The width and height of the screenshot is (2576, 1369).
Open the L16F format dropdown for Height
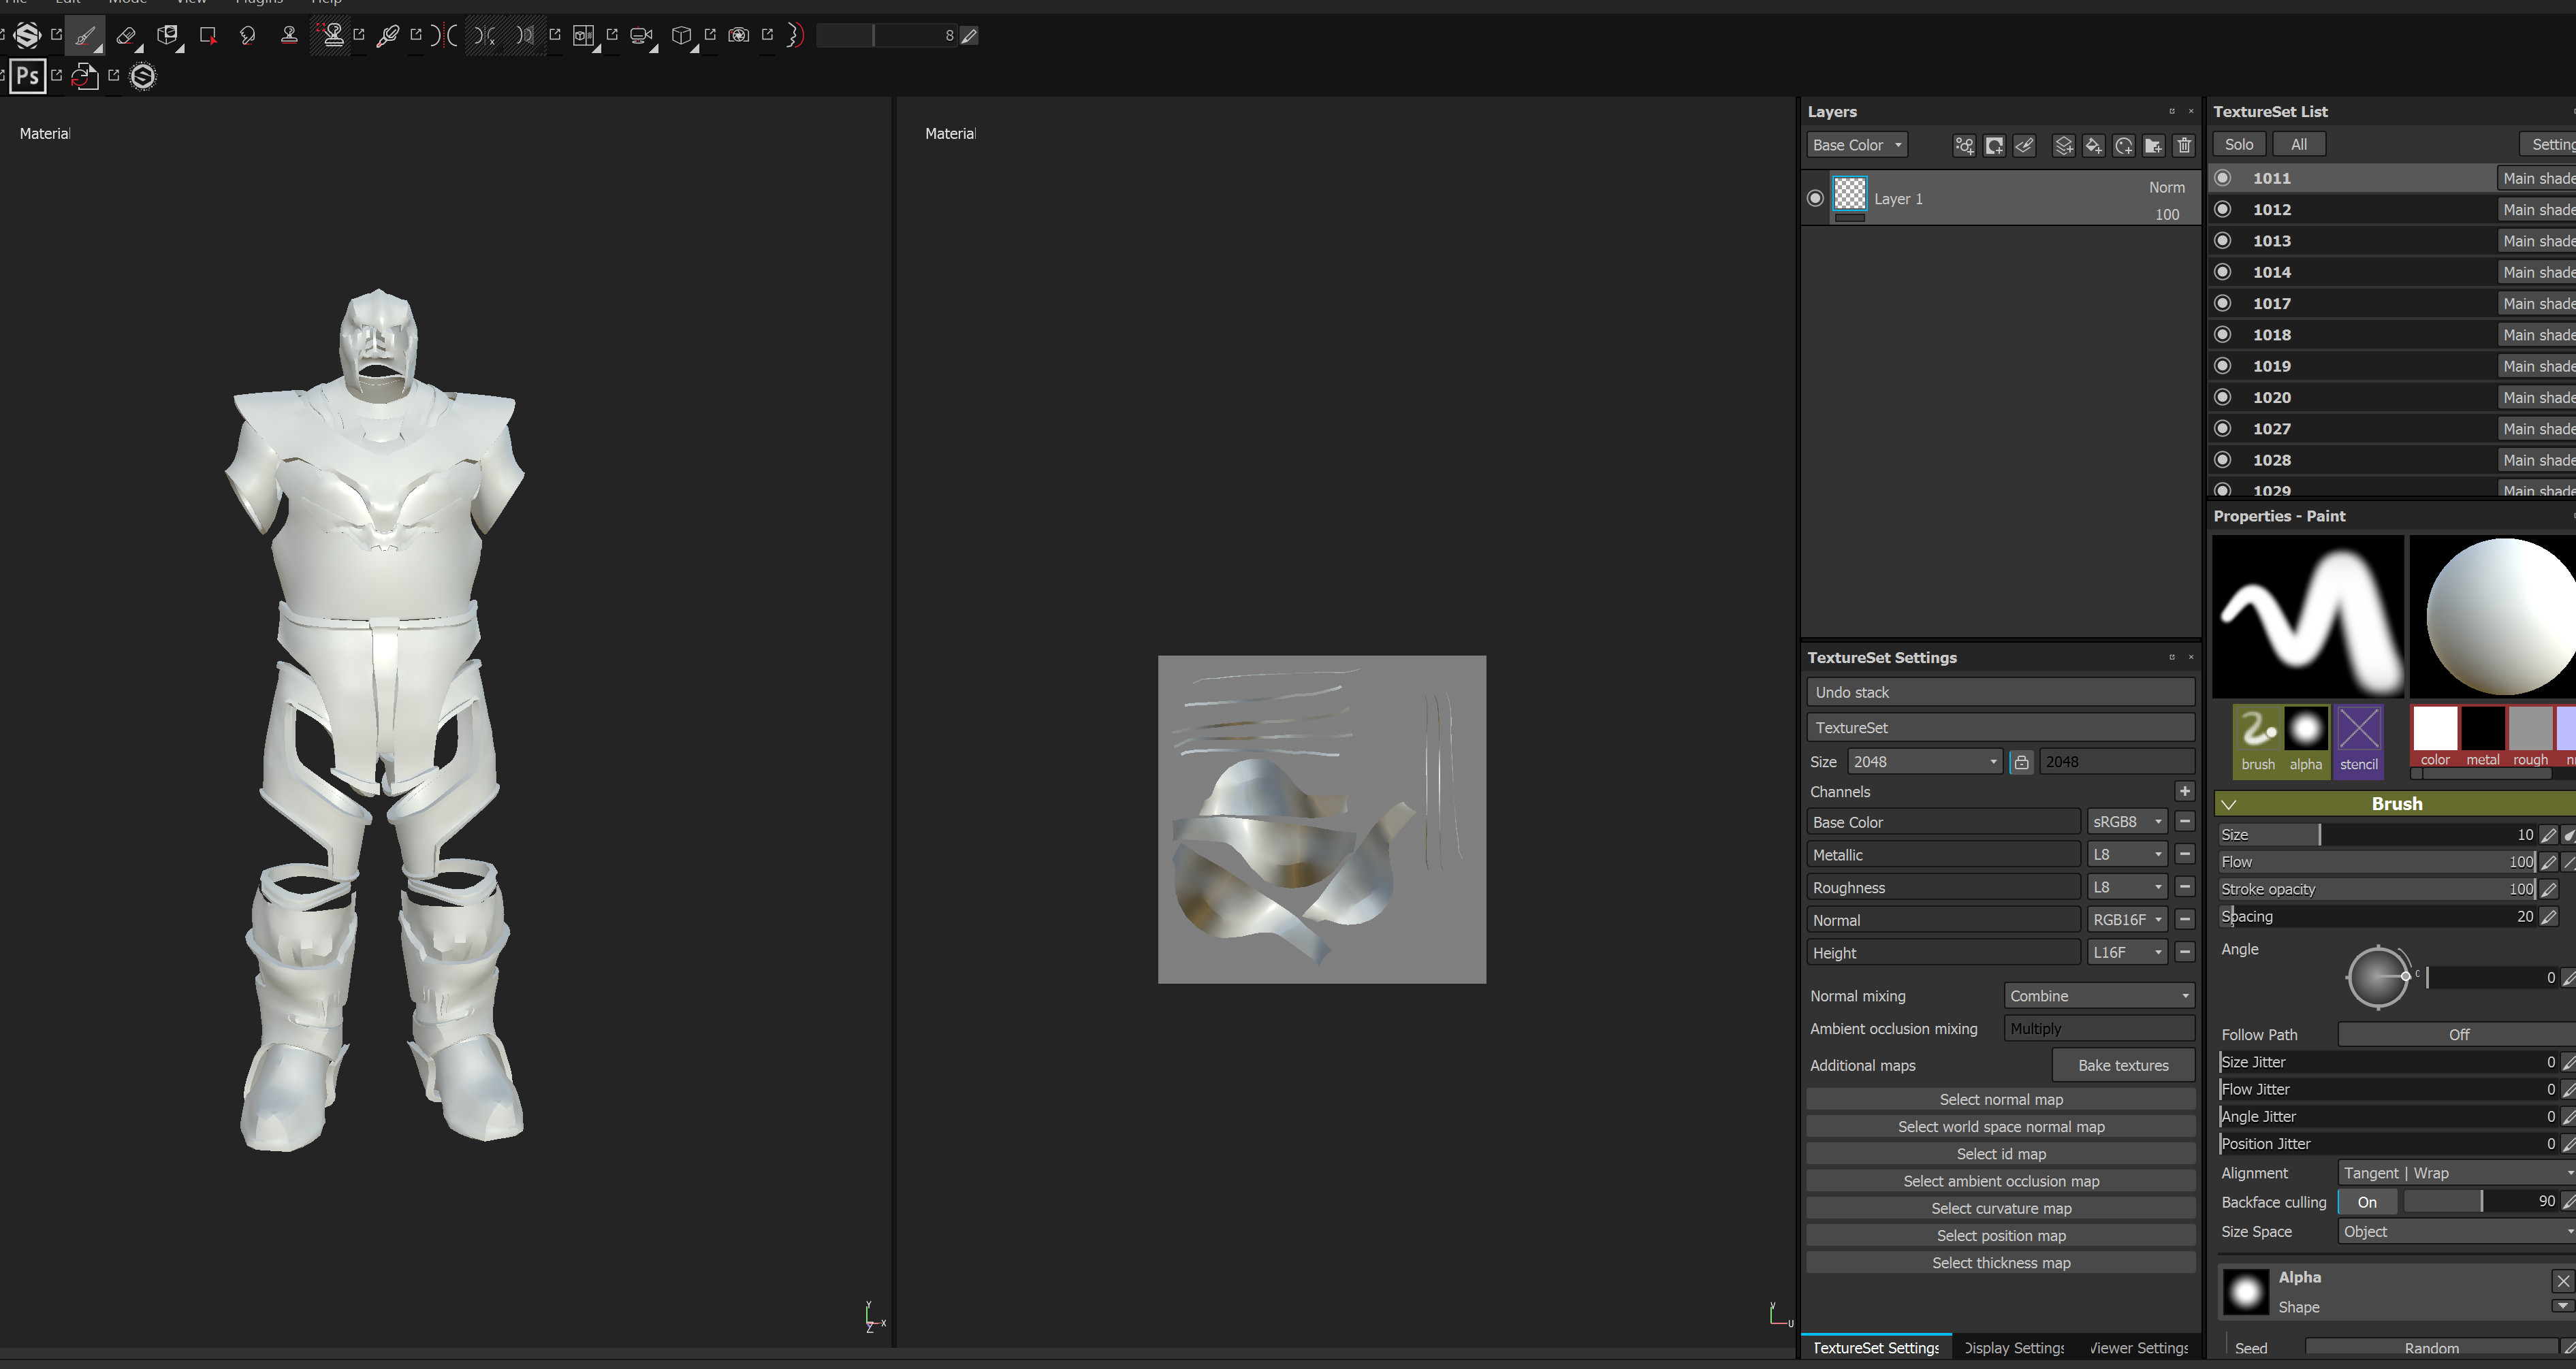[2127, 953]
